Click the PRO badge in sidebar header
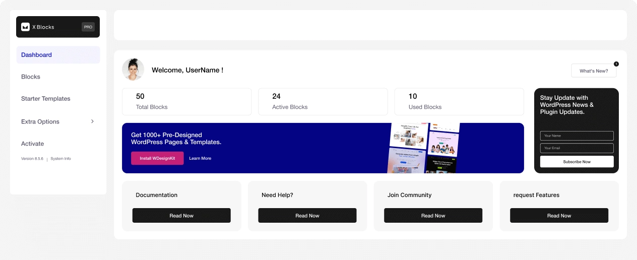 [x=88, y=27]
